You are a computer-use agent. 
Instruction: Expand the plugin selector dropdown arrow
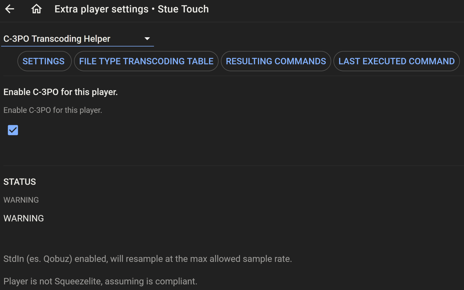pos(147,39)
